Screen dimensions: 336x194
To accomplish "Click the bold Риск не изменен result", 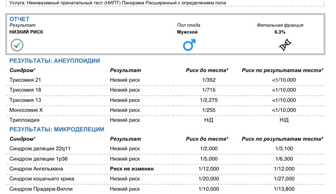I will (132, 169).
